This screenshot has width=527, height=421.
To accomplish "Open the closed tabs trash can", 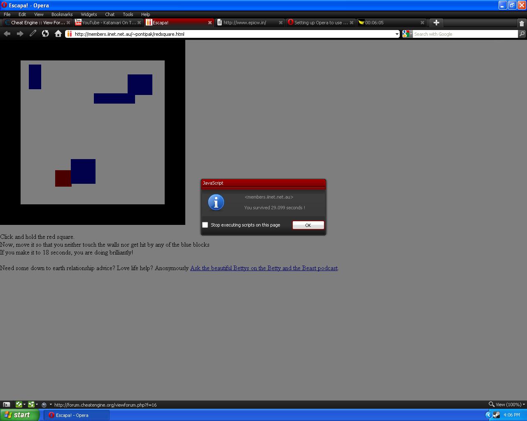I will 522,23.
